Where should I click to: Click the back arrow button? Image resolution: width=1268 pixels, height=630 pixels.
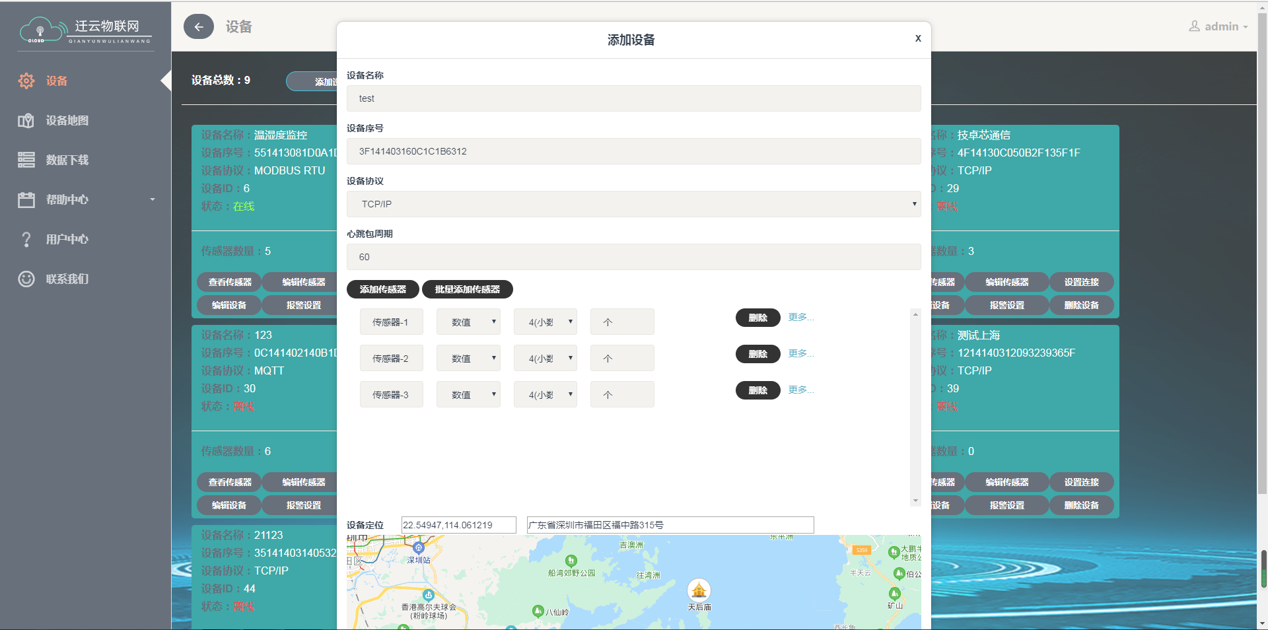198,27
